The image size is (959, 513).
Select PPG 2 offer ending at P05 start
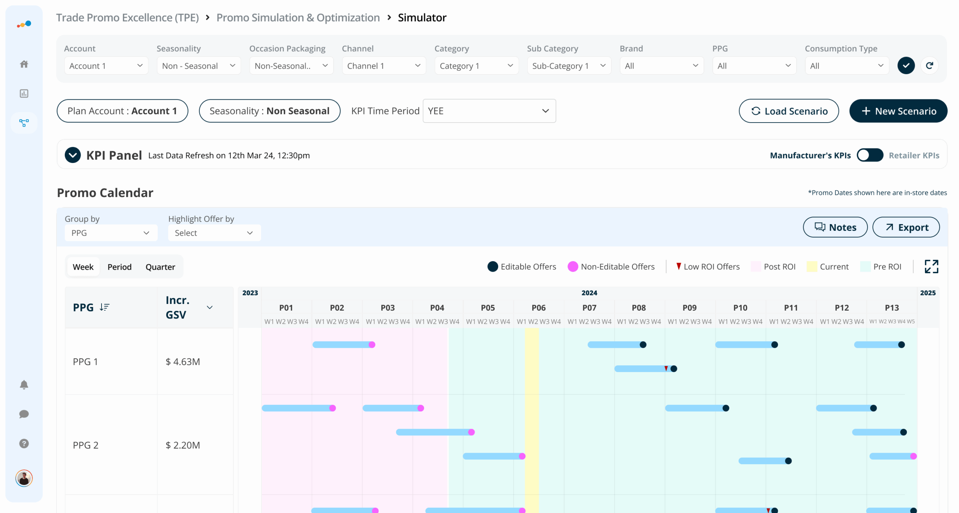click(x=435, y=432)
